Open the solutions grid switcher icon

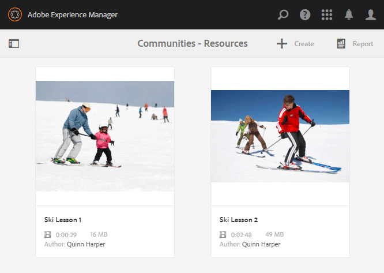[x=327, y=14]
